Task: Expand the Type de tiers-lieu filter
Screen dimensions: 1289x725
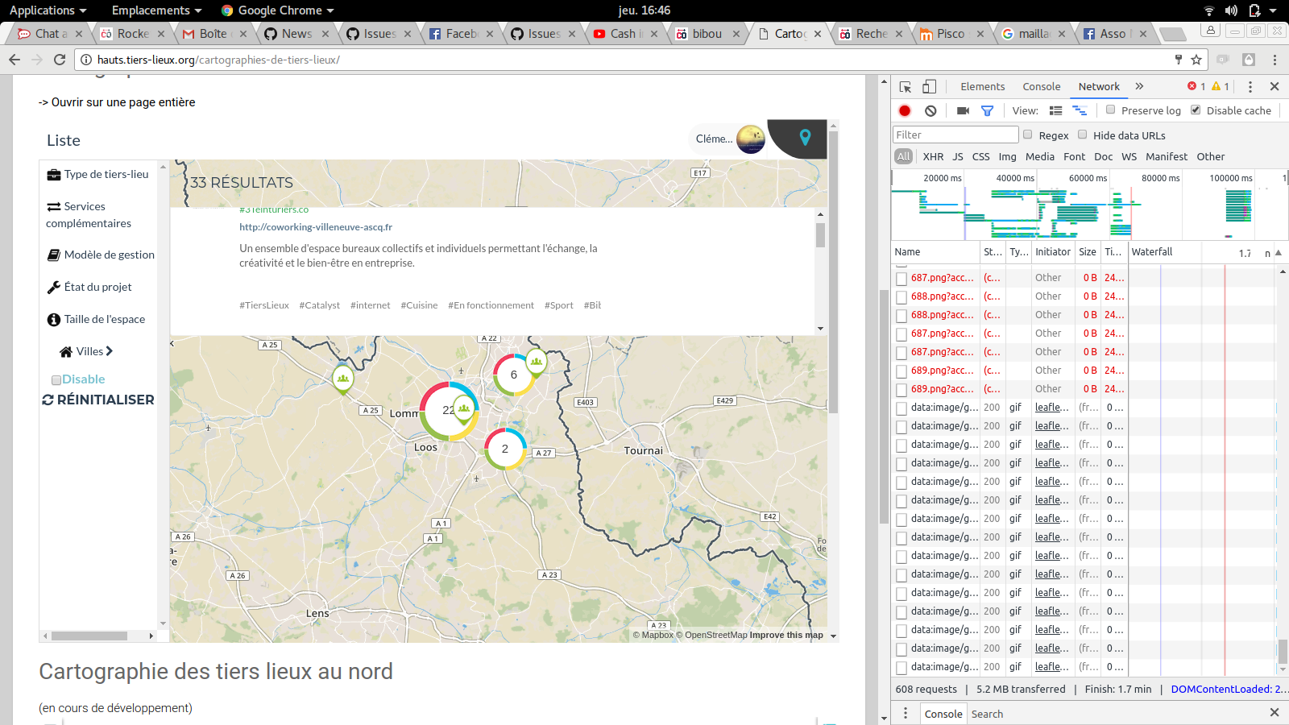Action: (98, 174)
